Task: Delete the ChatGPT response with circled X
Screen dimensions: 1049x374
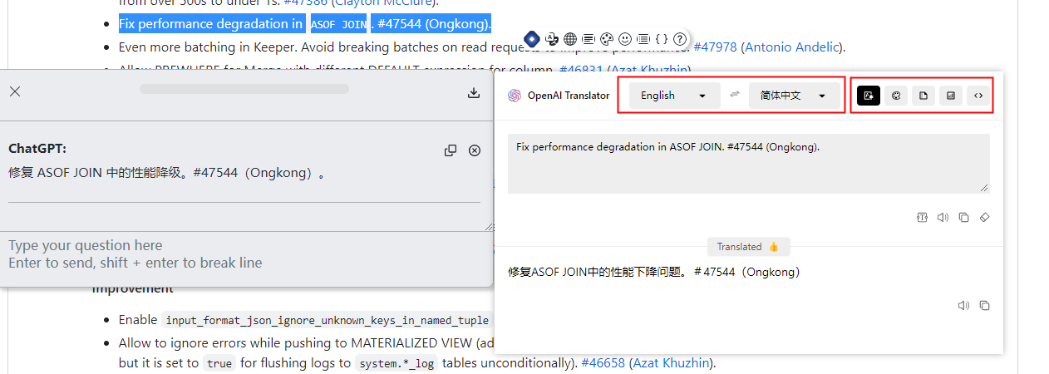Action: click(475, 150)
